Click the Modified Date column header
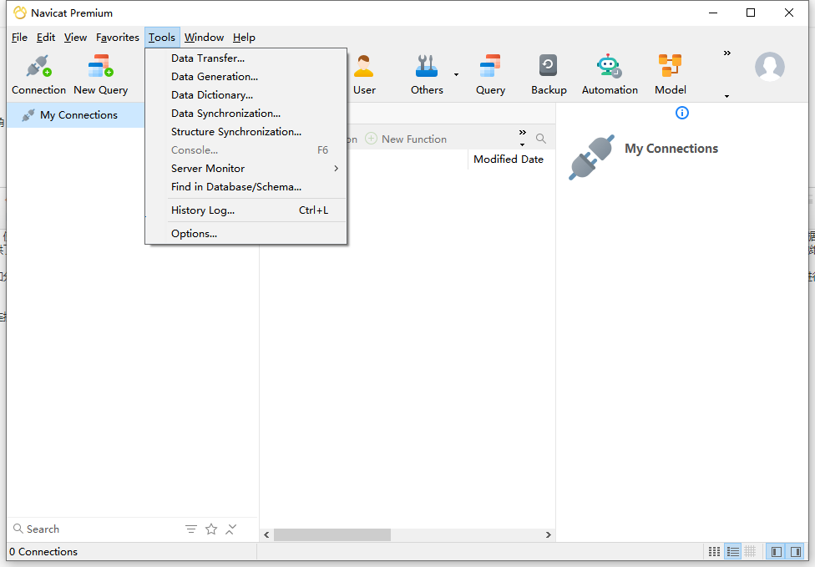The width and height of the screenshot is (815, 567). click(x=509, y=159)
